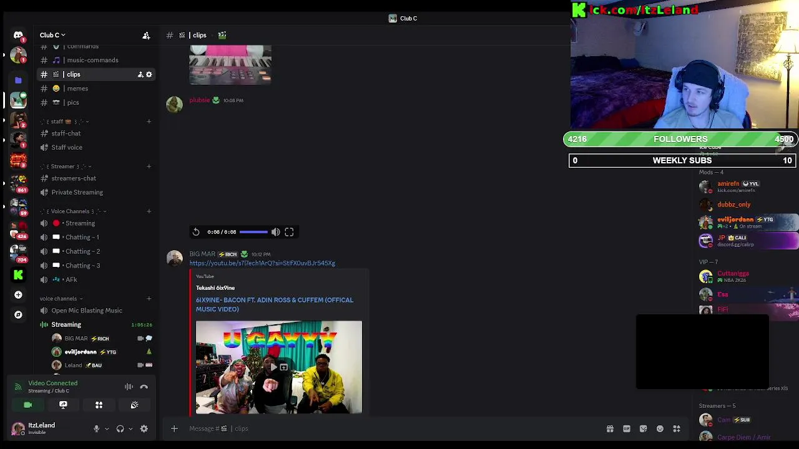Screen dimensions: 799x449
Task: Open server icon with 426 notifications
Action: (x=18, y=229)
